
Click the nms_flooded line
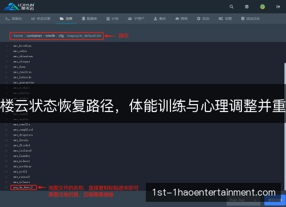[x=22, y=145]
